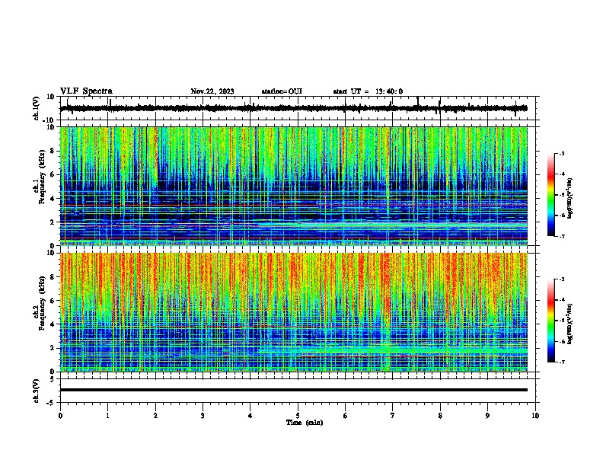Select ch.1 "Frequency (kHz)" axis label
This screenshot has width=603, height=466.
click(x=43, y=177)
